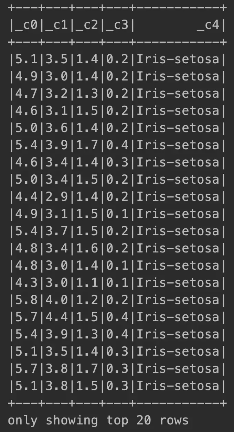
Task: Select the 5.8 value in the _c0 column
Action: click(x=25, y=300)
